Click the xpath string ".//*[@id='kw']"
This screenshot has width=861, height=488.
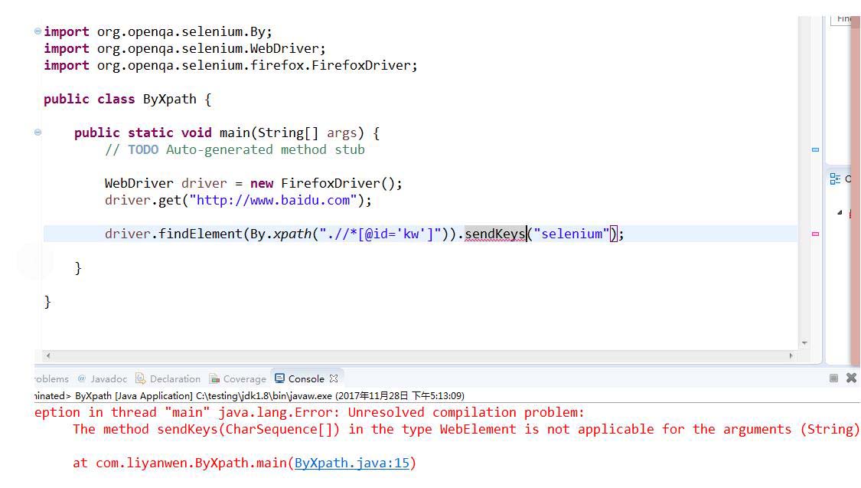click(x=380, y=234)
